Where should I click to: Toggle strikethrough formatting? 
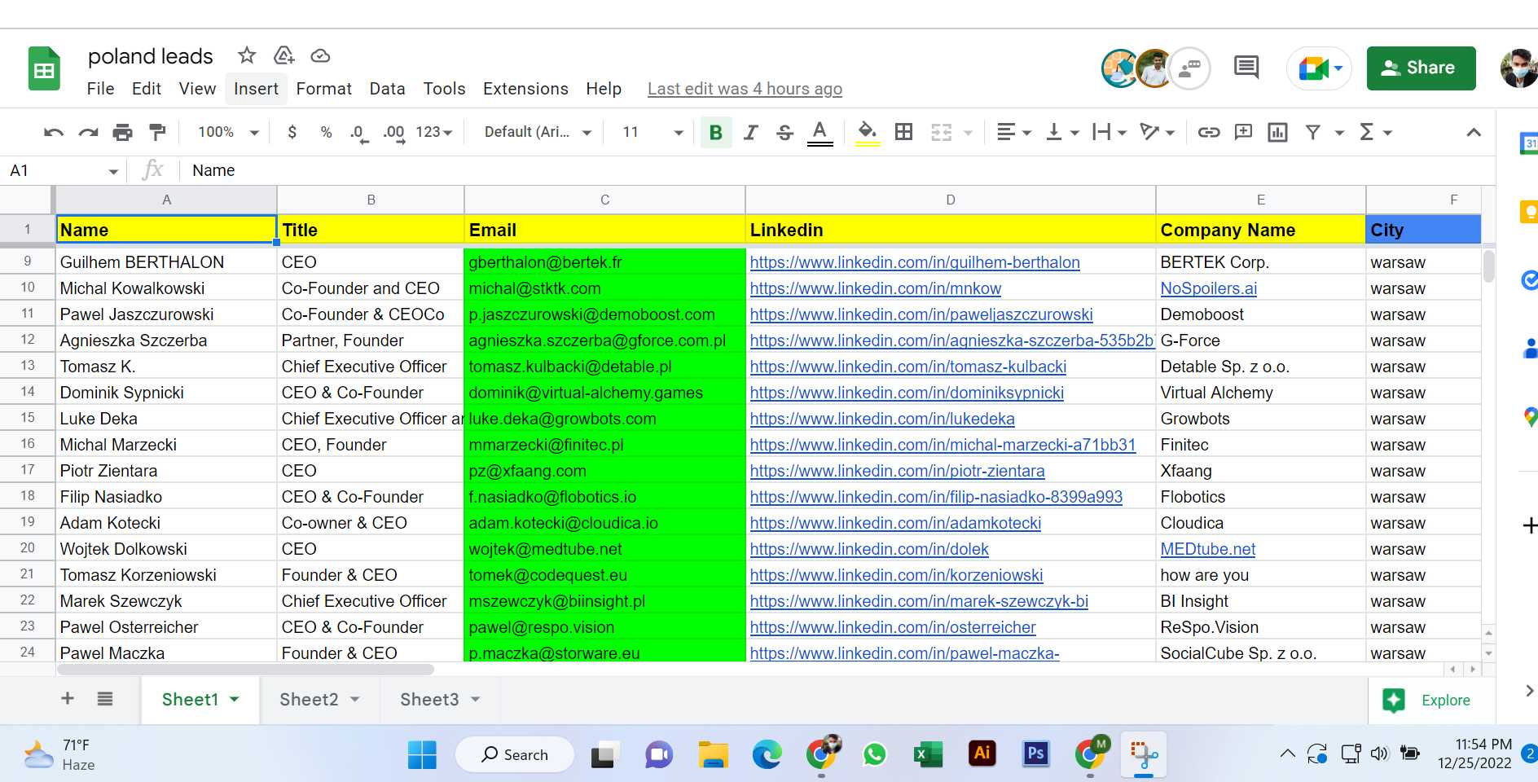[784, 132]
